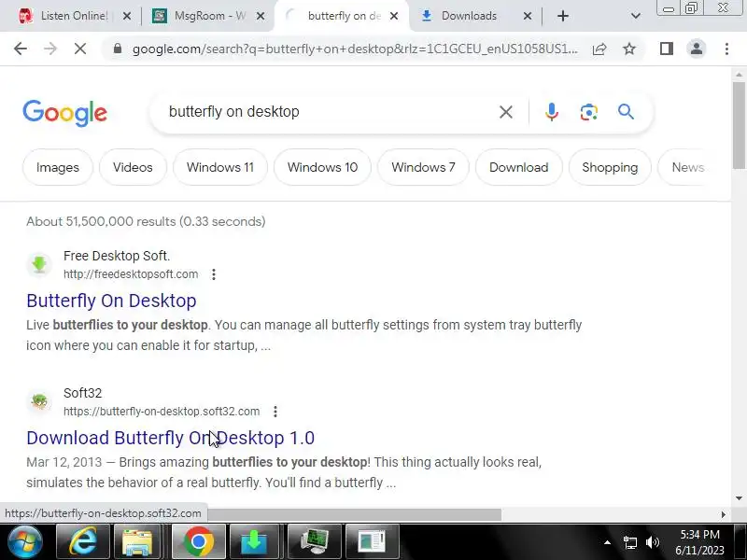Open butterfly-on-desktop.soft32.com URL text
The width and height of the screenshot is (747, 560).
tap(162, 412)
